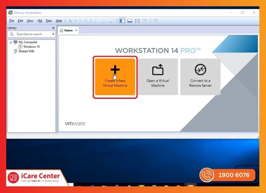Close the Library panel
This screenshot has width=266, height=193.
(53, 28)
